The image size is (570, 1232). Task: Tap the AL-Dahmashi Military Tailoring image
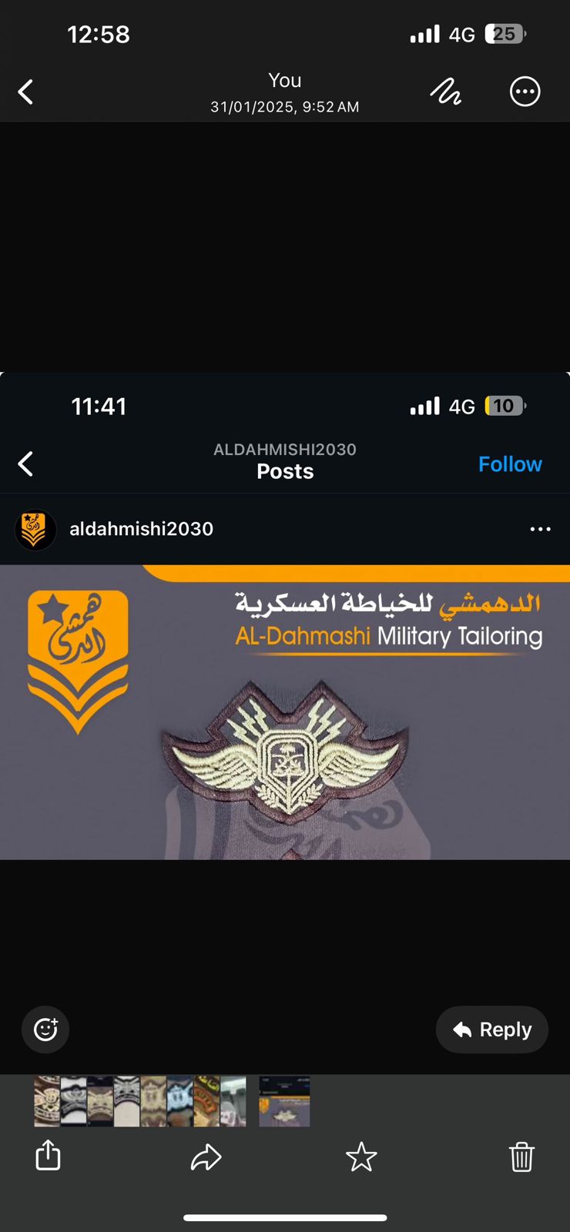tap(285, 712)
